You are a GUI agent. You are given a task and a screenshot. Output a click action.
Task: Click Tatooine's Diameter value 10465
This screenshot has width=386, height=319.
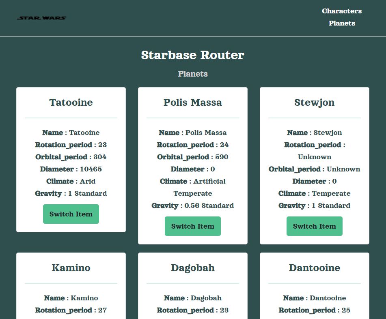(x=91, y=169)
